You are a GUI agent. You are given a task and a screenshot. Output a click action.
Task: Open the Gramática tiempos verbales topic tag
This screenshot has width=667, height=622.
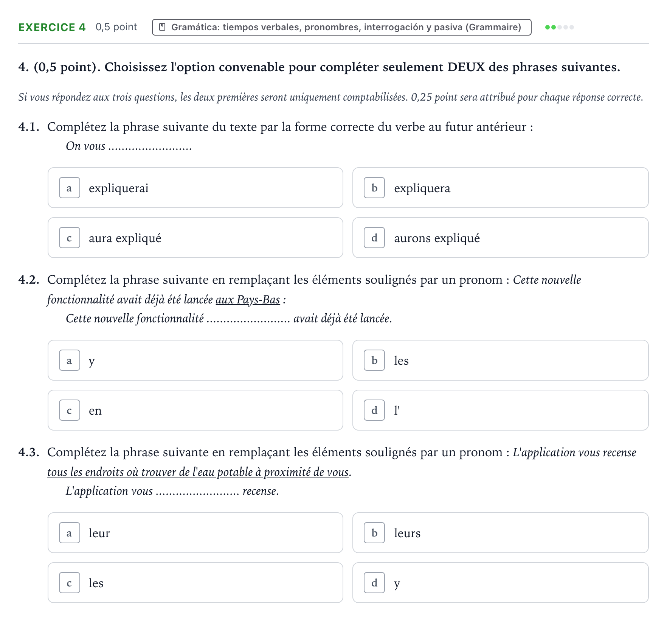[341, 27]
